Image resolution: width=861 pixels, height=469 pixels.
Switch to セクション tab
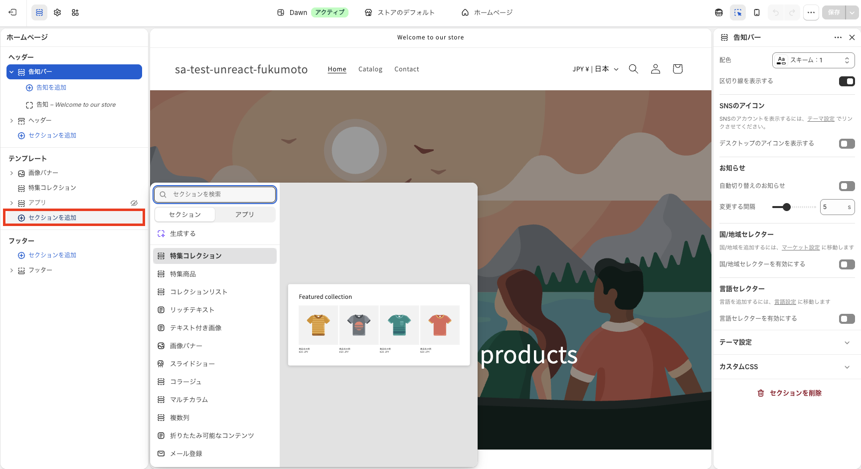click(x=185, y=215)
